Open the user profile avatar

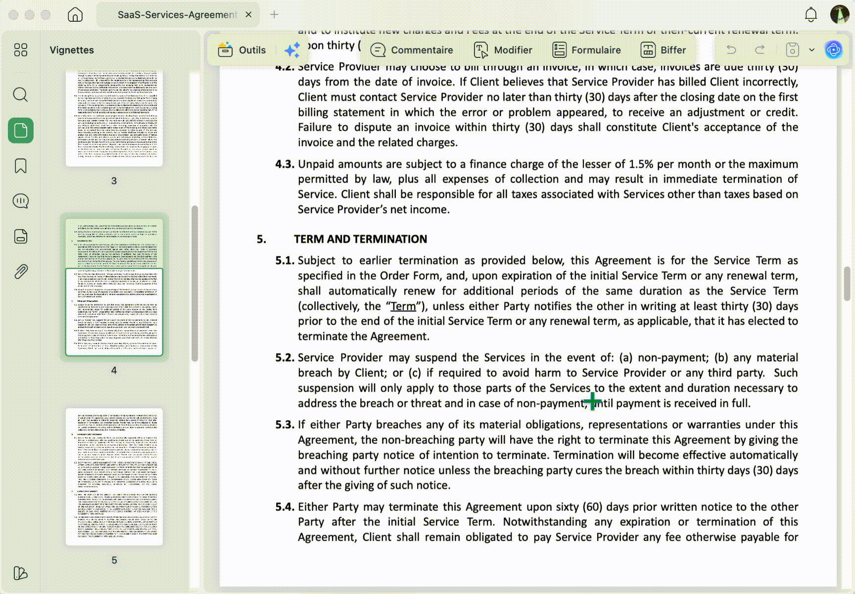point(840,14)
